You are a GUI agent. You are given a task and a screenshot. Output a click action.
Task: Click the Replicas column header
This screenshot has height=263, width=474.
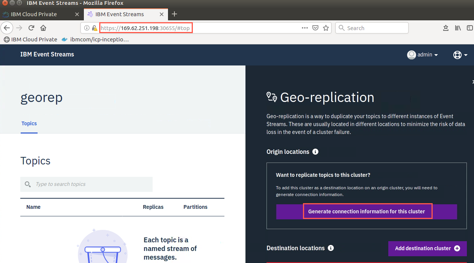click(x=153, y=207)
